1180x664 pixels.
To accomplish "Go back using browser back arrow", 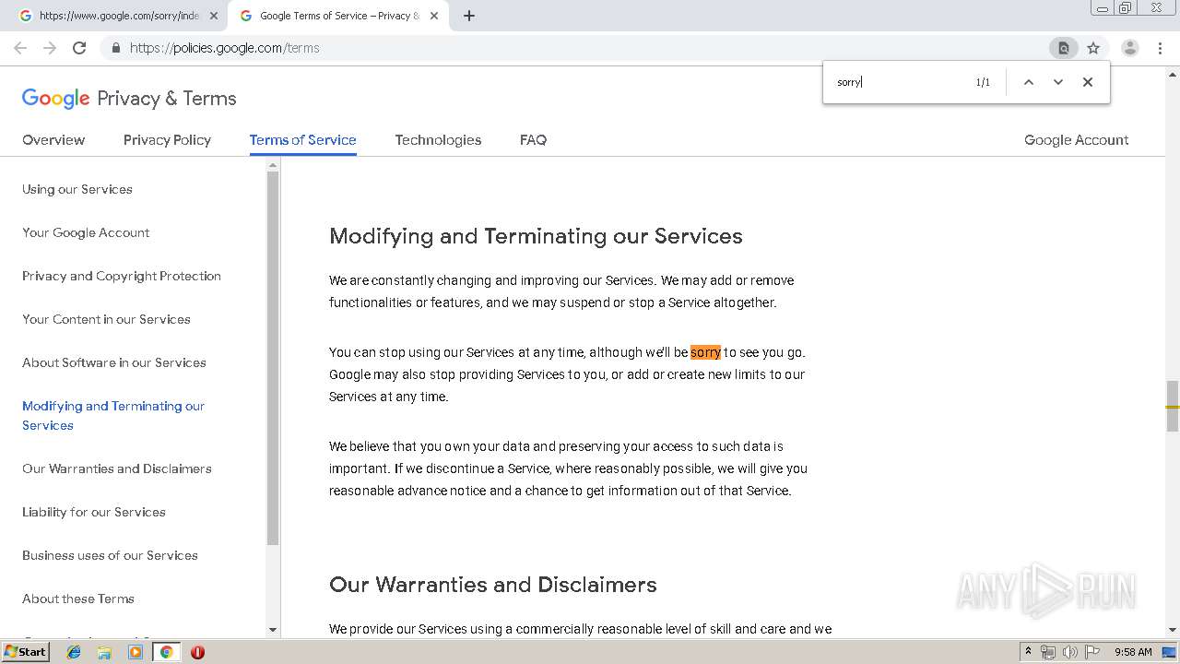I will click(20, 48).
